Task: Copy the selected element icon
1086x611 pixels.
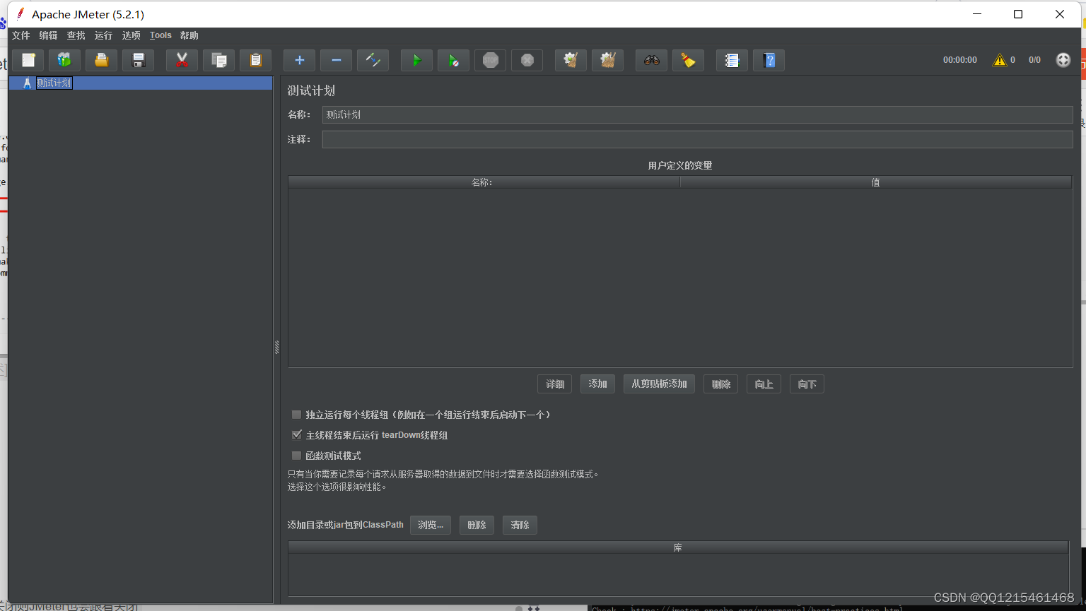Action: [x=218, y=60]
